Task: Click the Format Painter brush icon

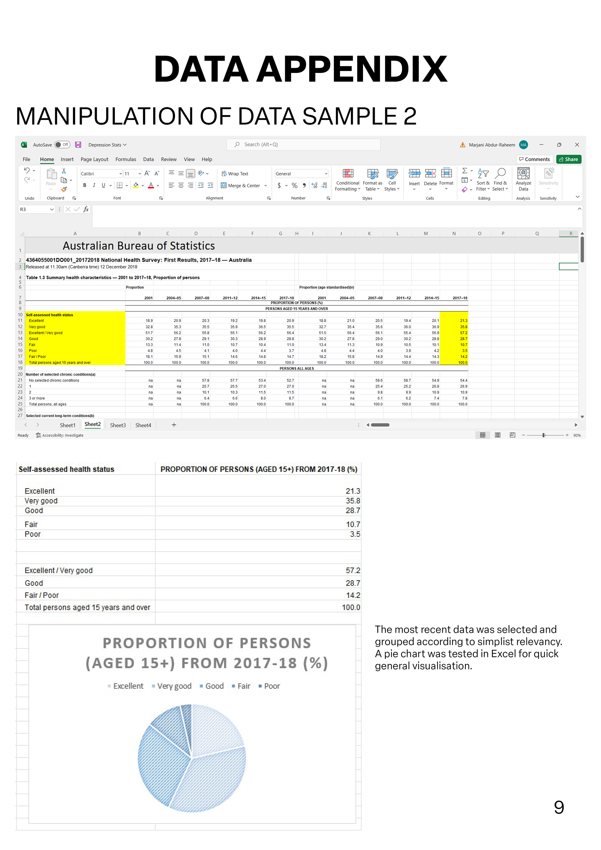Action: point(64,189)
